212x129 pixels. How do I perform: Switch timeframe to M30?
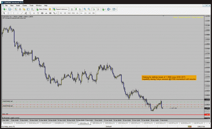point(73,13)
